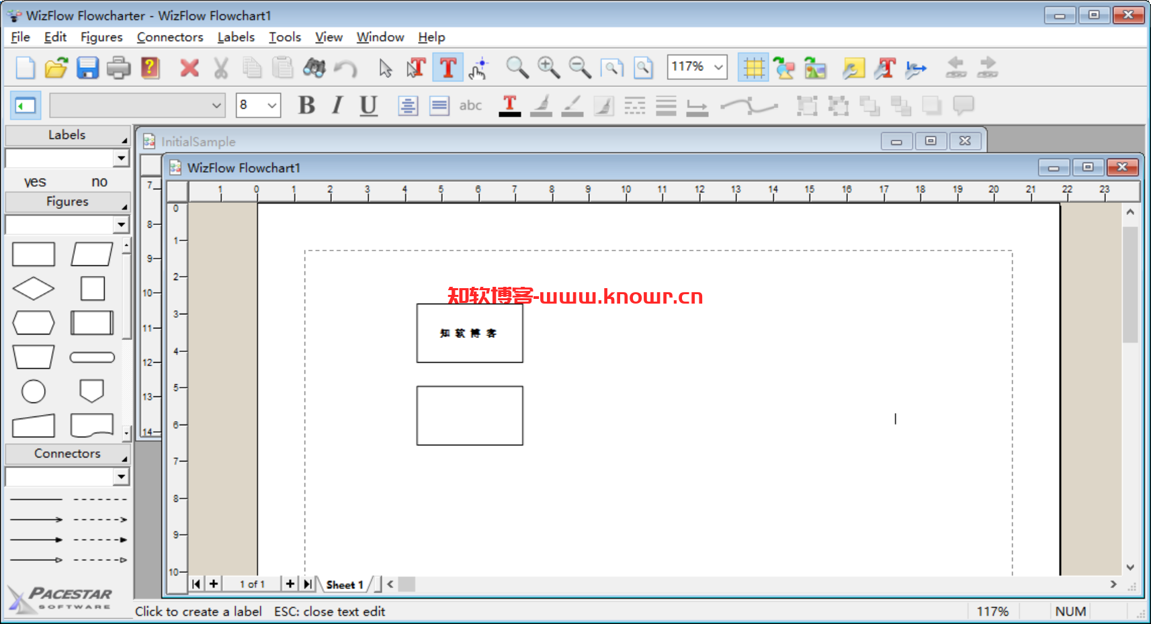Viewport: 1151px width, 624px height.
Task: Open the Figures panel dropdown list
Action: (x=121, y=224)
